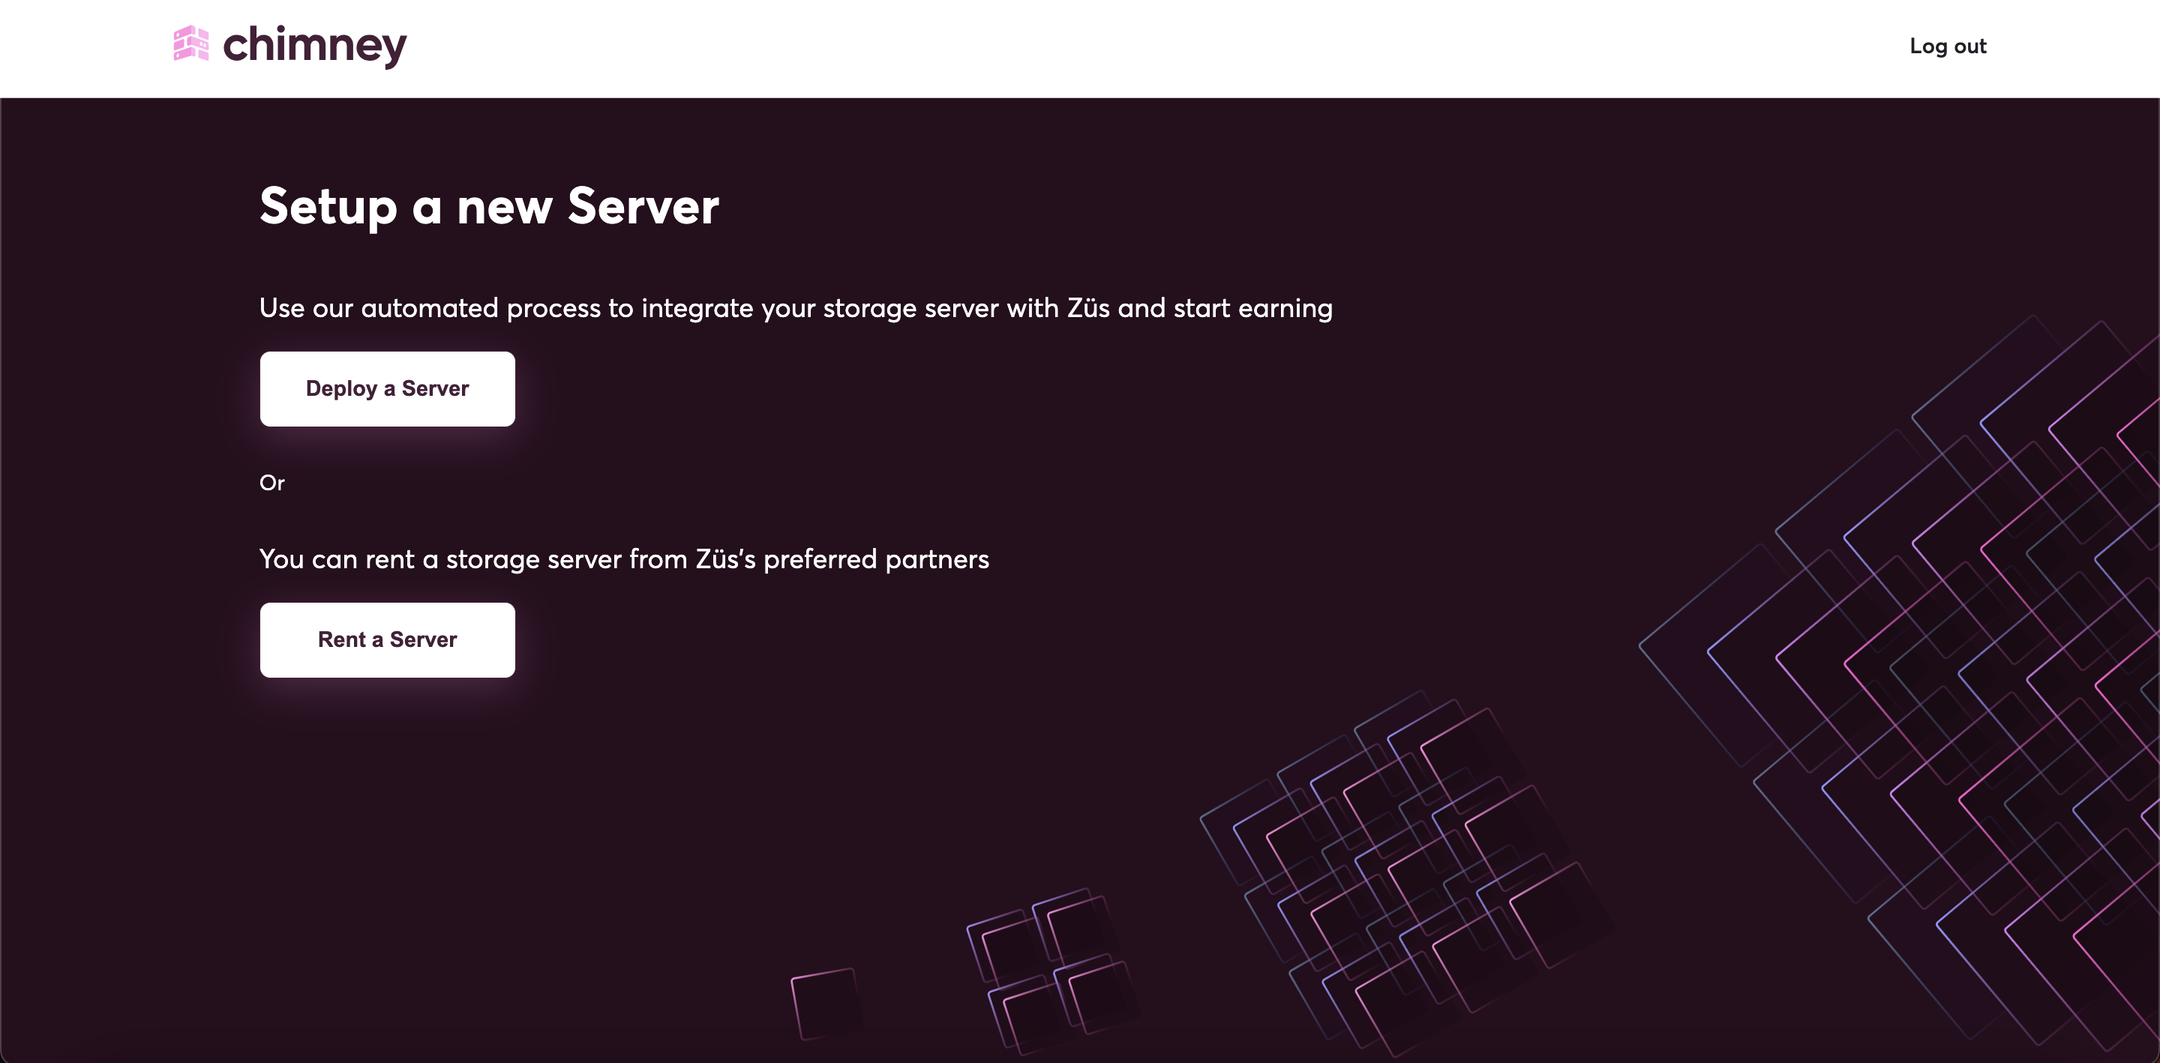Log out of the account
The image size is (2160, 1063).
pyautogui.click(x=1948, y=46)
